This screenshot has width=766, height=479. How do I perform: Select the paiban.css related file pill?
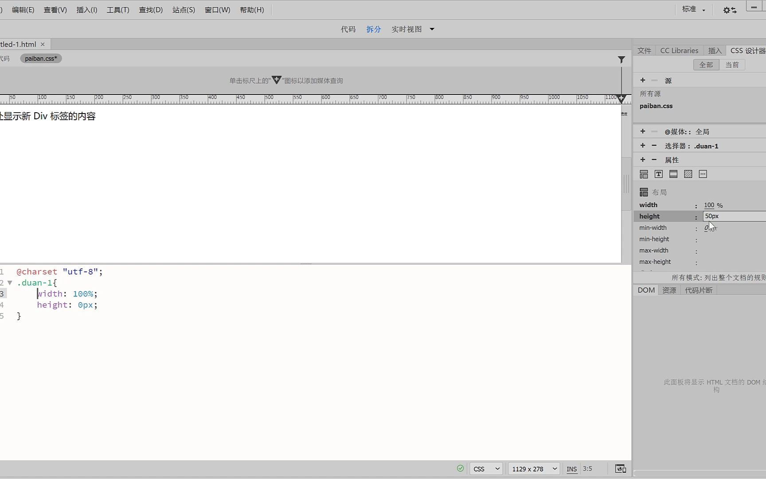(41, 59)
